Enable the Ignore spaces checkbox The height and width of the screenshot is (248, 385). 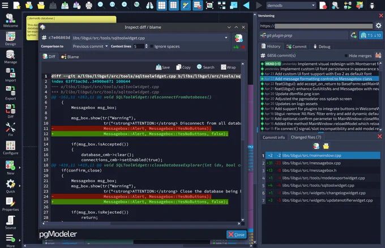tap(152, 46)
